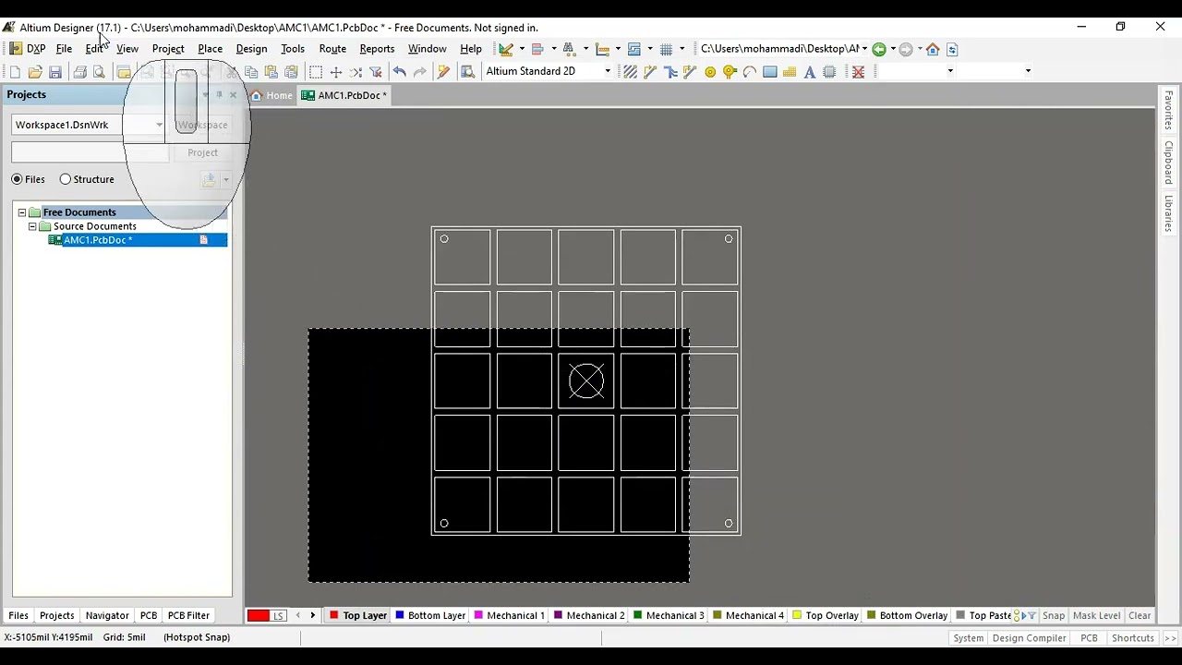The height and width of the screenshot is (665, 1182).
Task: Open the Reports menu
Action: click(377, 49)
